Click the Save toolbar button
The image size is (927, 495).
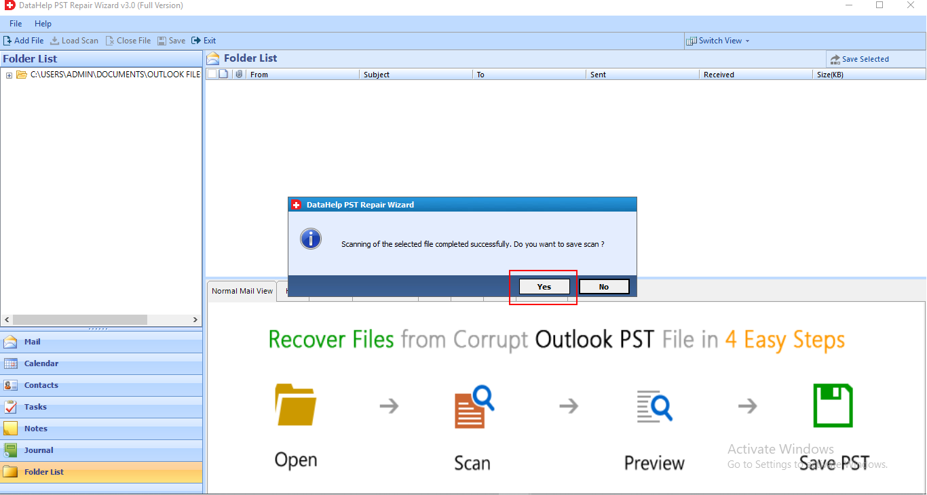pyautogui.click(x=171, y=41)
